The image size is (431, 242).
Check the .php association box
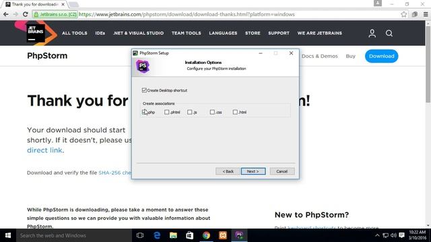pos(144,112)
